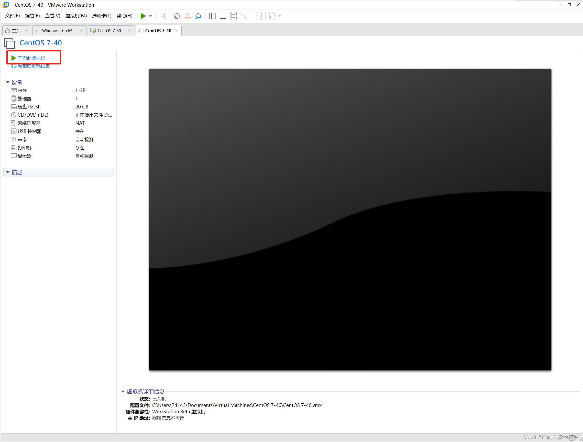This screenshot has width=583, height=442.
Task: Collapse the 设备 section
Action: click(8, 83)
